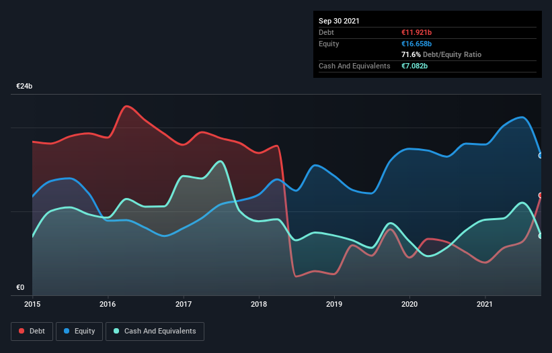Click the 2021 x-axis label
This screenshot has height=353, width=552.
[485, 304]
